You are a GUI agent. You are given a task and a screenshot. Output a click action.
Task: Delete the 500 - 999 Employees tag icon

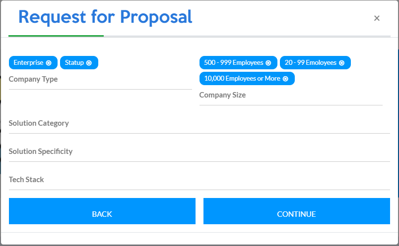coord(268,63)
